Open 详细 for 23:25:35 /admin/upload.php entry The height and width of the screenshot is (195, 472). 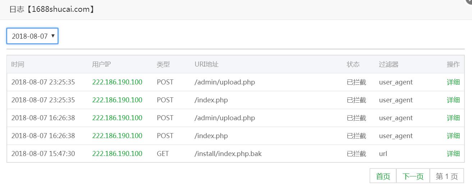[453, 82]
